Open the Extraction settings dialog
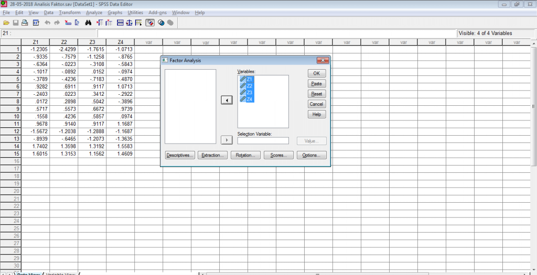This screenshot has width=537, height=275. point(213,156)
